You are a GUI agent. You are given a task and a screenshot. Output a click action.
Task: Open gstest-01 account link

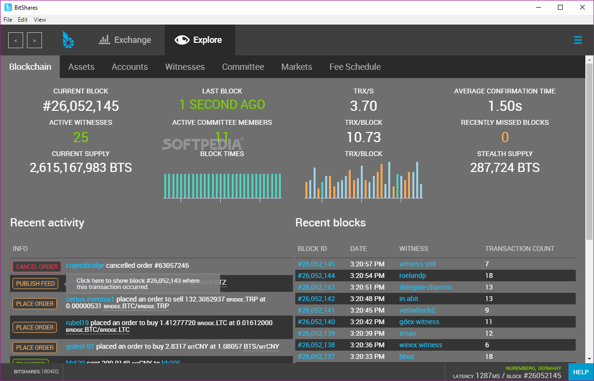click(x=80, y=346)
